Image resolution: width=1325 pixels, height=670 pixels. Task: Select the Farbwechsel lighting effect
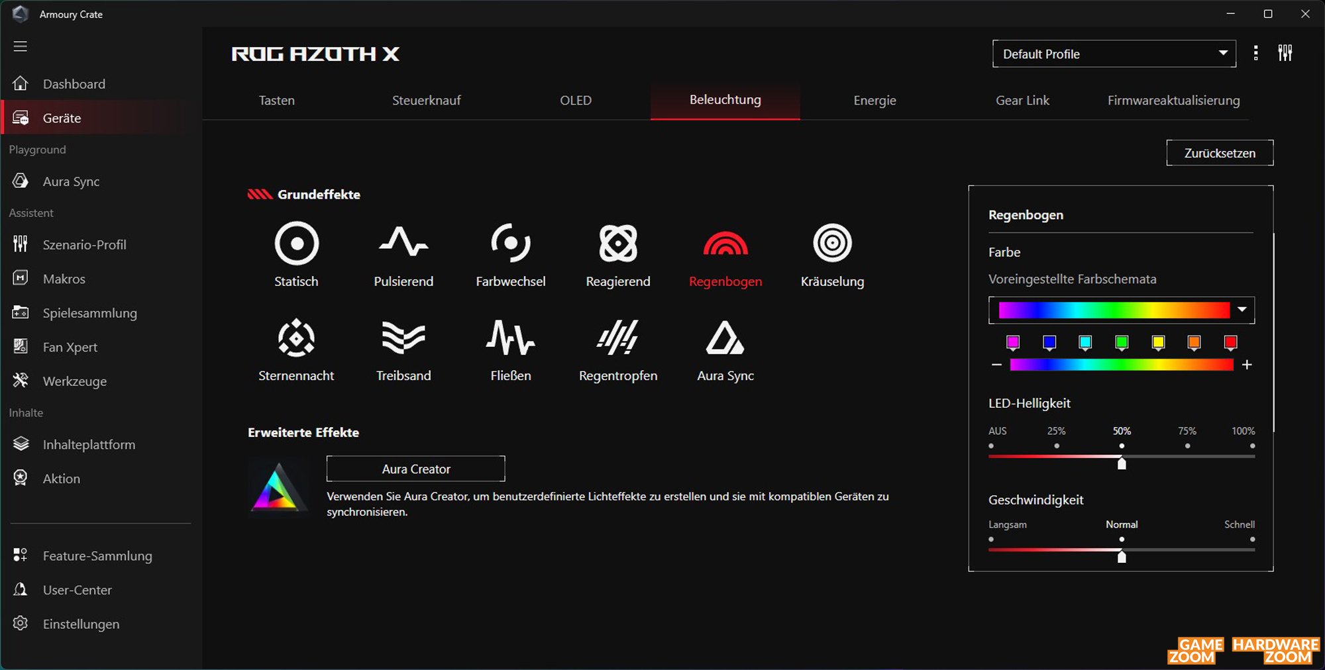510,244
